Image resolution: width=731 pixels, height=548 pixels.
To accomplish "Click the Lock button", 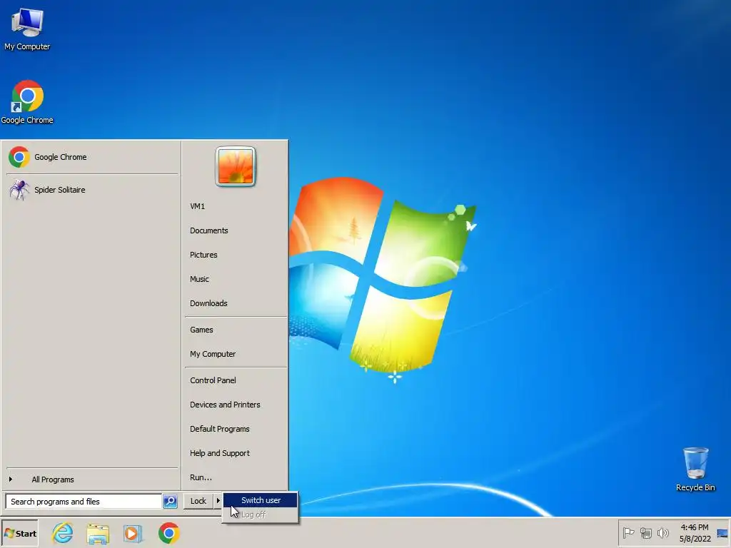I will [198, 501].
